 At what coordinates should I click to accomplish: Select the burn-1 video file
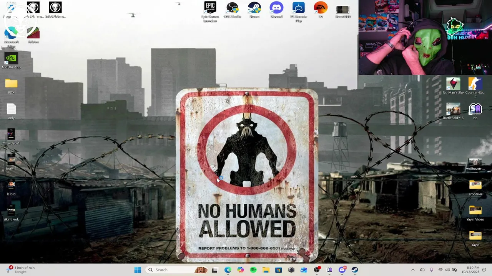(x=11, y=162)
